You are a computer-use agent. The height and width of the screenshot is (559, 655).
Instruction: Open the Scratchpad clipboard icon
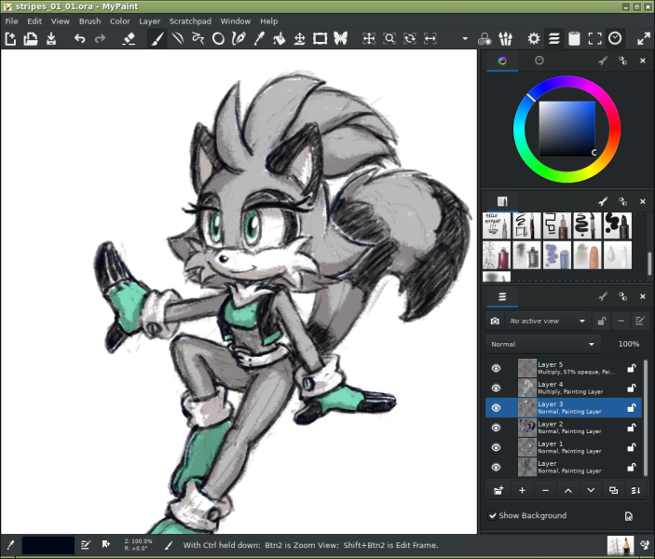click(x=574, y=39)
